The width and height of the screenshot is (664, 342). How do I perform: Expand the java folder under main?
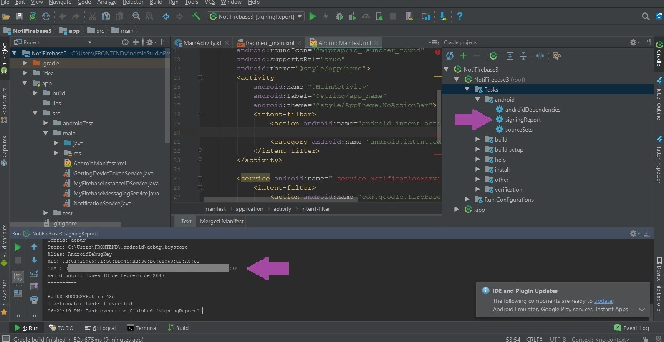pyautogui.click(x=56, y=143)
